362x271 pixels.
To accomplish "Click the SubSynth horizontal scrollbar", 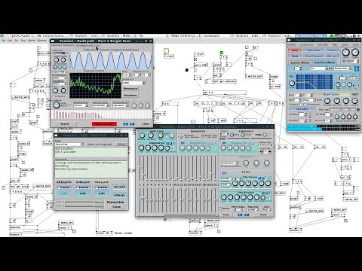I will pyautogui.click(x=177, y=215).
